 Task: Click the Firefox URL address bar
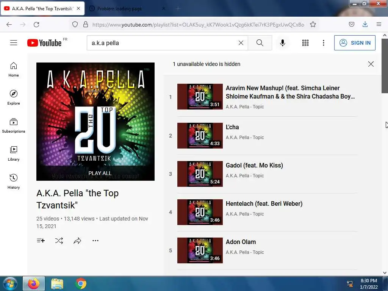(198, 25)
